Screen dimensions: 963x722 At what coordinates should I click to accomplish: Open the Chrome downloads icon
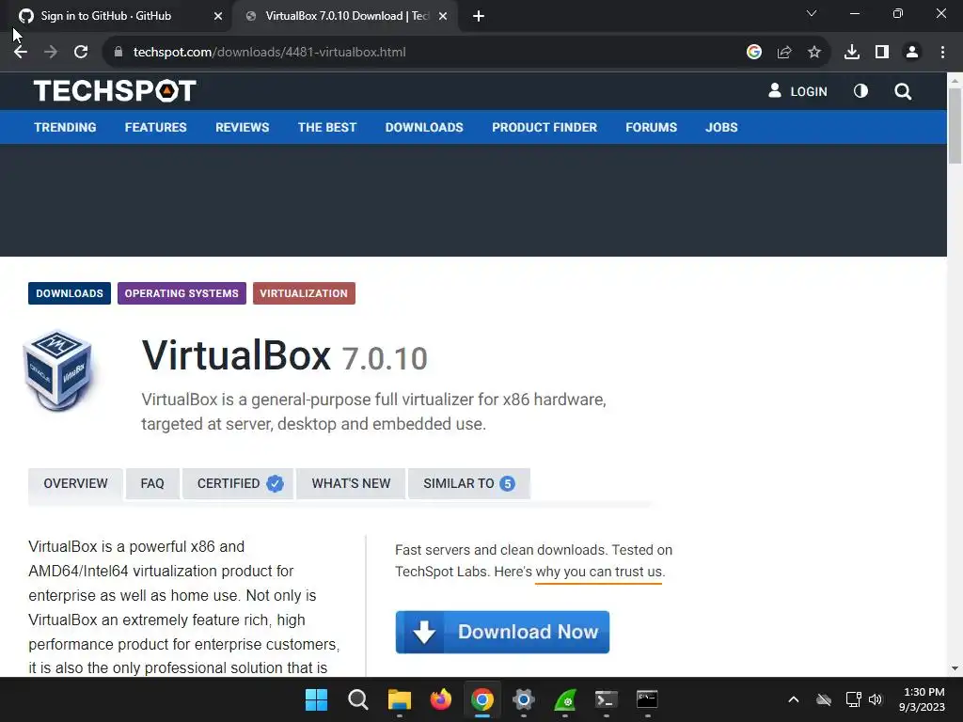pyautogui.click(x=852, y=53)
